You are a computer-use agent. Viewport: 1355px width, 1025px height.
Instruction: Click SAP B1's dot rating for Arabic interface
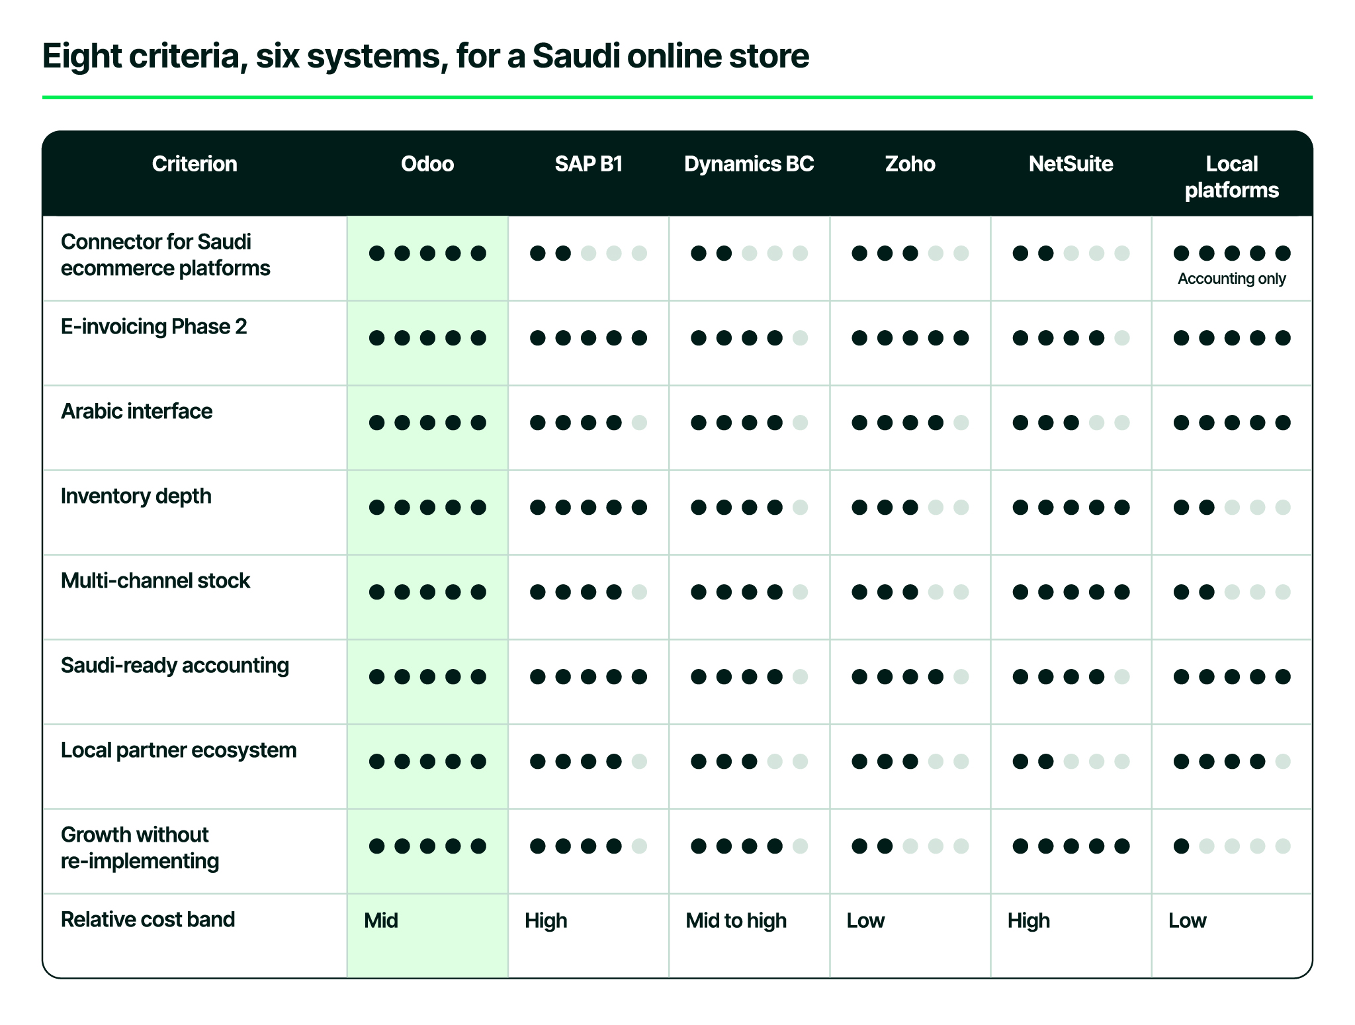click(x=589, y=423)
